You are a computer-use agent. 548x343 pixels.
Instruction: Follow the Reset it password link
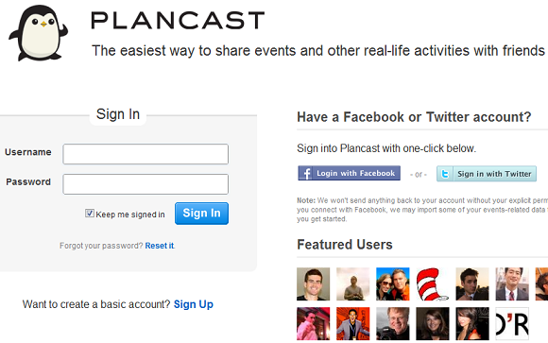click(160, 246)
